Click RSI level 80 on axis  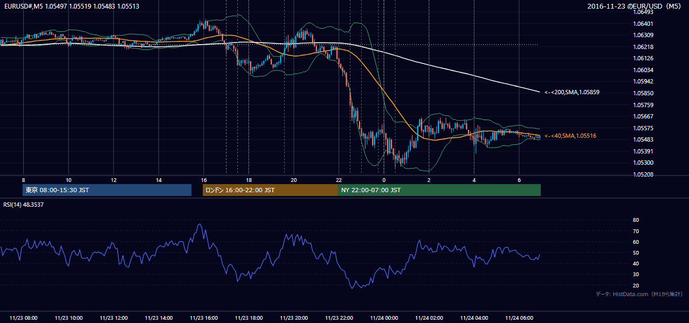(x=636, y=220)
